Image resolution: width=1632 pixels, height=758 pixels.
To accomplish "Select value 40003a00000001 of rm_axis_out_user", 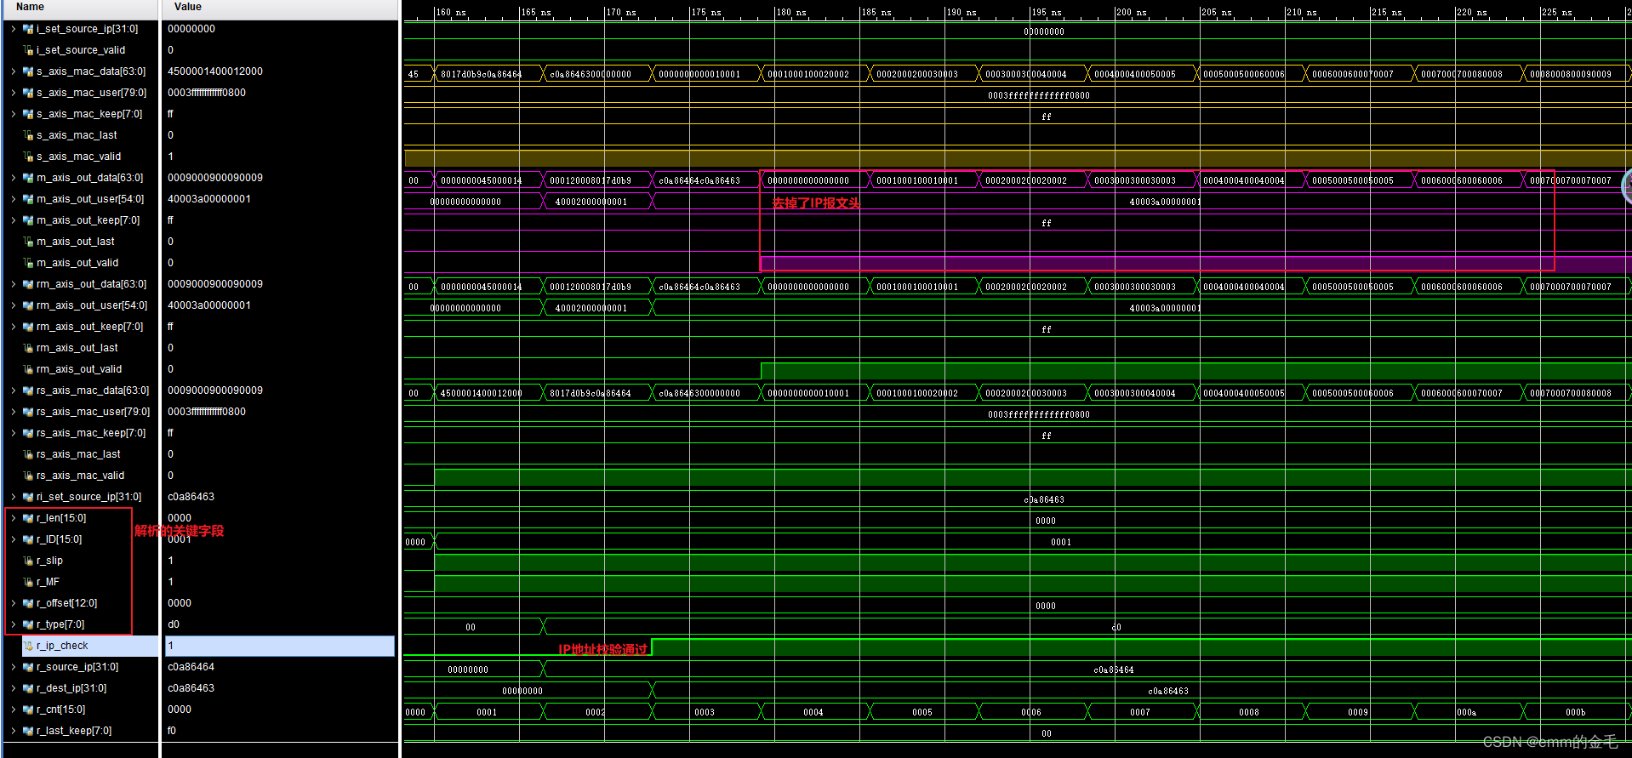I will coord(209,305).
